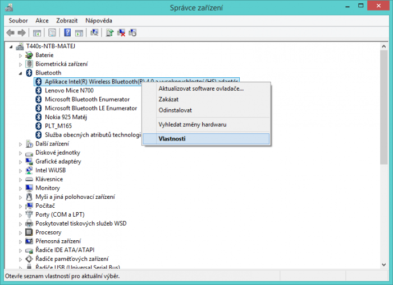Choose Vlastnosti from the context menu
The width and height of the screenshot is (393, 285).
[x=172, y=138]
